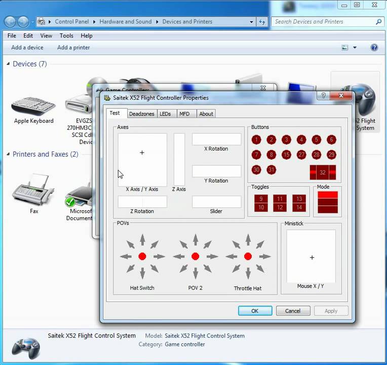Click the Throttle Hat left arrow
The image size is (387, 365).
pos(231,257)
